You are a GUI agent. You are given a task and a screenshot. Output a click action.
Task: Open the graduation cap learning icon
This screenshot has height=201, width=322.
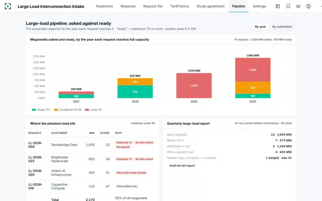click(298, 6)
